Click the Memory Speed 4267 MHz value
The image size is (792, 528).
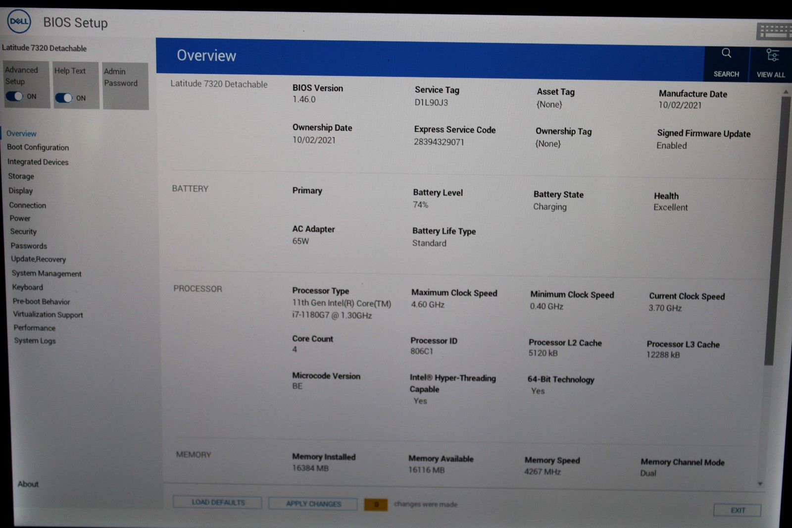[543, 472]
